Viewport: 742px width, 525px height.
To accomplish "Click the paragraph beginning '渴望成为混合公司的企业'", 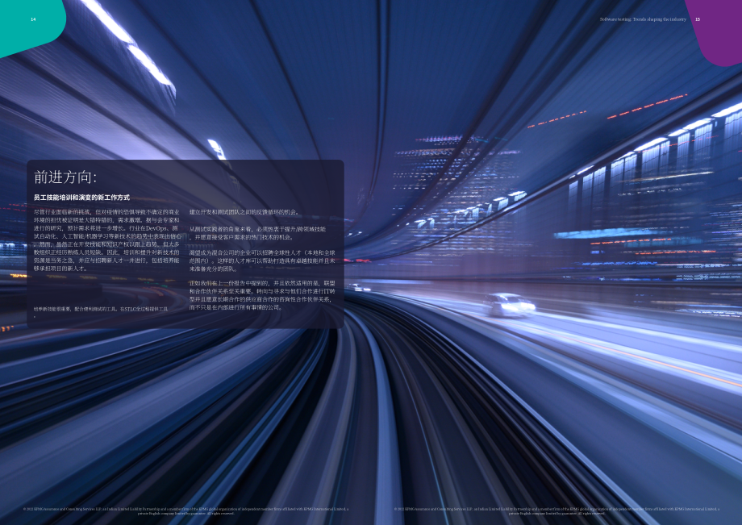I will [262, 260].
